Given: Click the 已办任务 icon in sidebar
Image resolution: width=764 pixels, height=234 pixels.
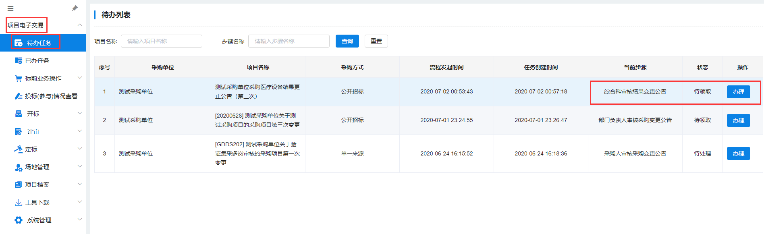Looking at the screenshot, I should click(x=18, y=61).
